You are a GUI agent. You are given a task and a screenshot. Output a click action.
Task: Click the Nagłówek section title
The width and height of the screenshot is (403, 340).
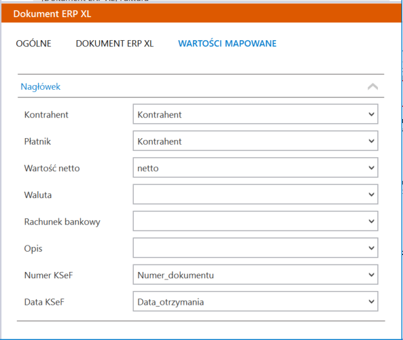(40, 86)
